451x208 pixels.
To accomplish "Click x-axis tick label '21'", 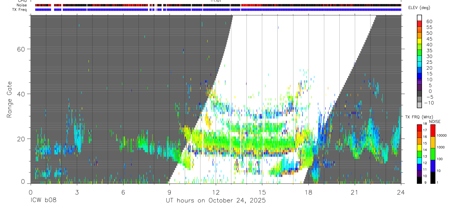I will click(355, 192).
